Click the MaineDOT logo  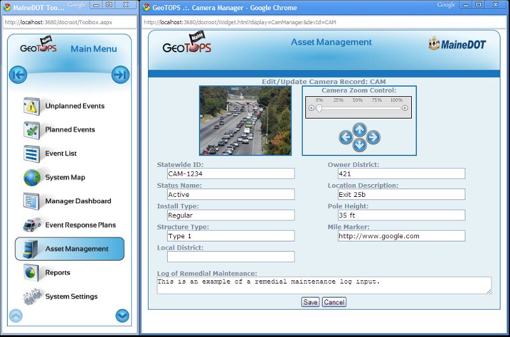(457, 44)
